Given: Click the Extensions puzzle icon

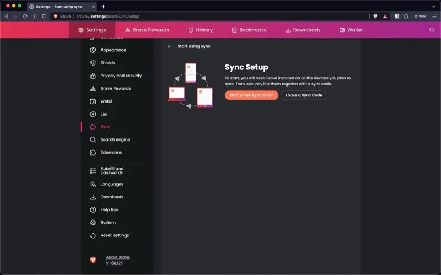Looking at the screenshot, I should (x=93, y=153).
